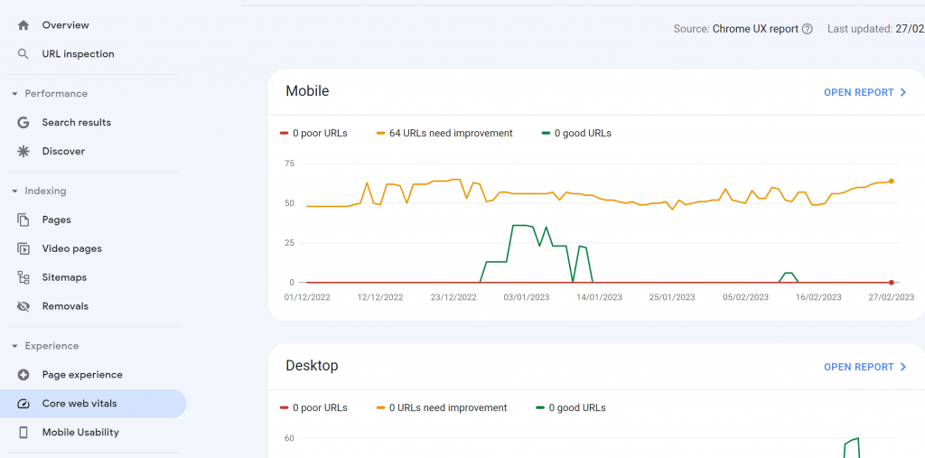The width and height of the screenshot is (925, 458).
Task: Click the red endpoint dot on Mobile chart
Action: click(891, 283)
